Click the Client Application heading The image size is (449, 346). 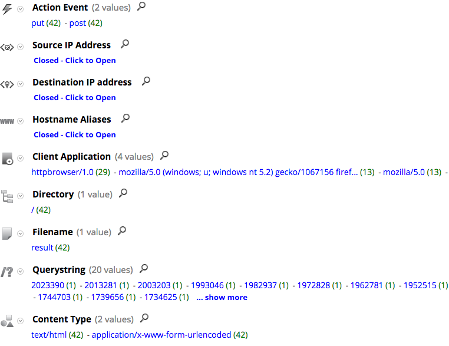(x=71, y=157)
